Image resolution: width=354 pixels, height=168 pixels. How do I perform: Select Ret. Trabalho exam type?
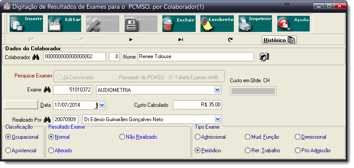coord(263,150)
